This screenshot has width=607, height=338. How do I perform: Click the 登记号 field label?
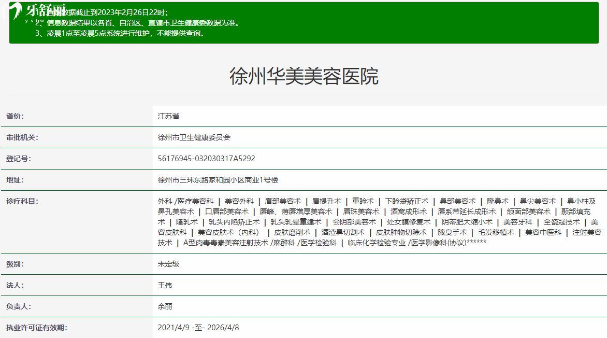coord(19,159)
